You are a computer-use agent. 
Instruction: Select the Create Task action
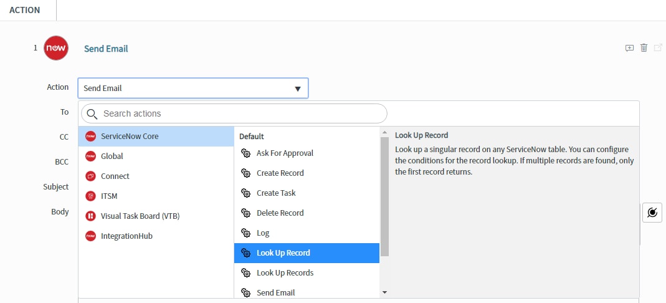307,193
